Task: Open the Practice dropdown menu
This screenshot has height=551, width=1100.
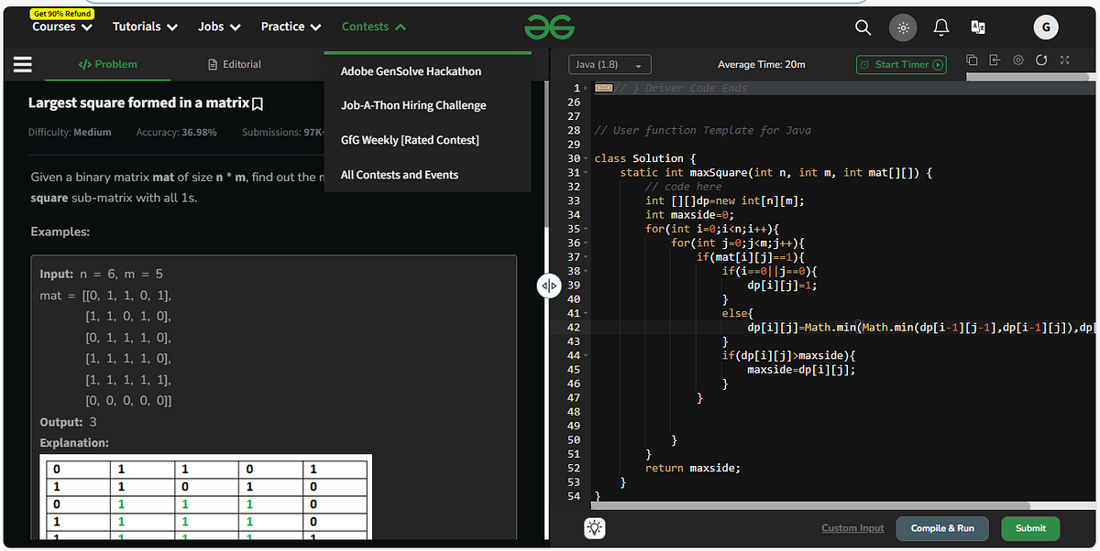Action: coord(290,27)
